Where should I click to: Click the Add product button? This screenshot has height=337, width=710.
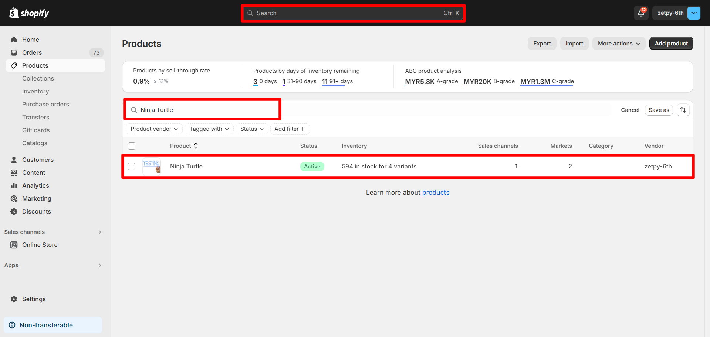671,44
